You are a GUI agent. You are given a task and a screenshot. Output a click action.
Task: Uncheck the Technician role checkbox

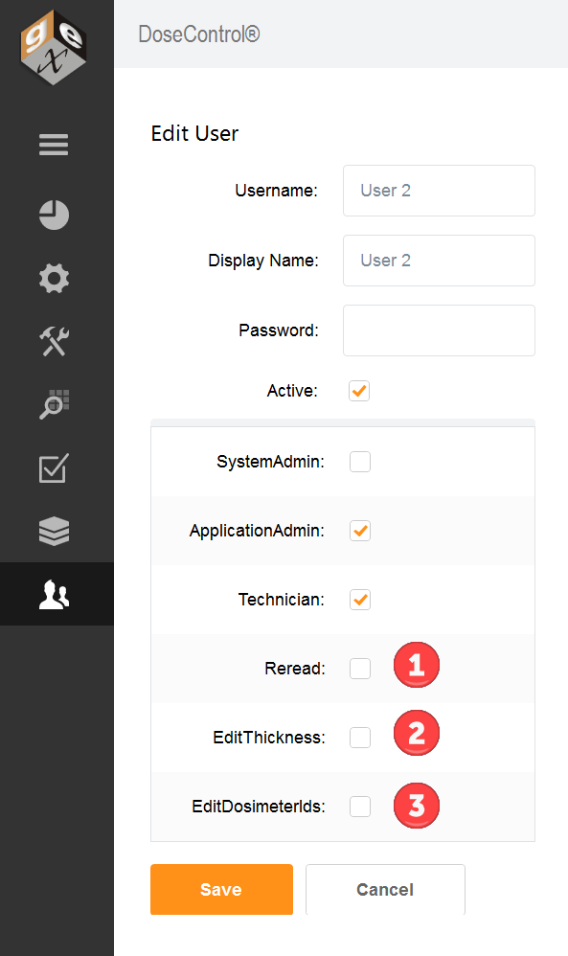[360, 600]
